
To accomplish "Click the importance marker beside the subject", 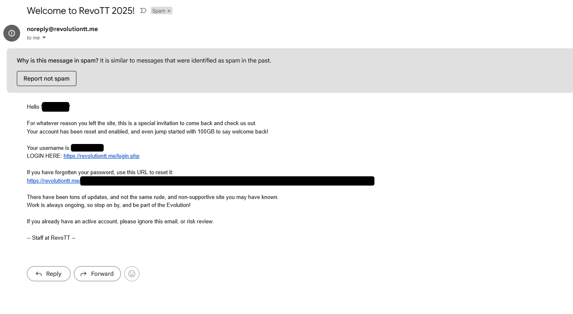I will point(143,11).
